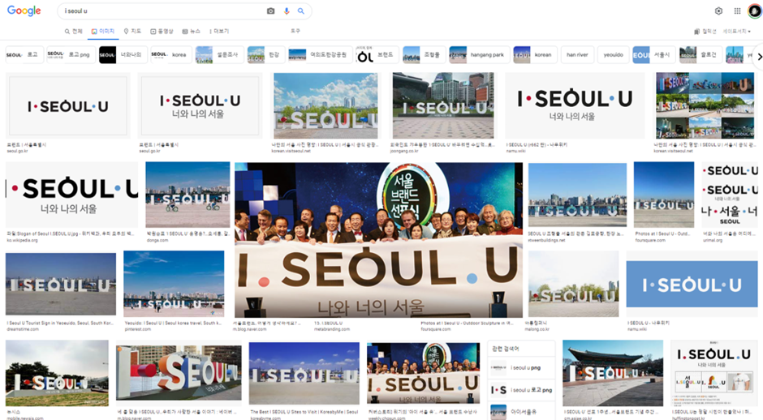Image resolution: width=763 pixels, height=420 pixels.
Task: Select the 이미지 (Images) tab
Action: pos(102,31)
